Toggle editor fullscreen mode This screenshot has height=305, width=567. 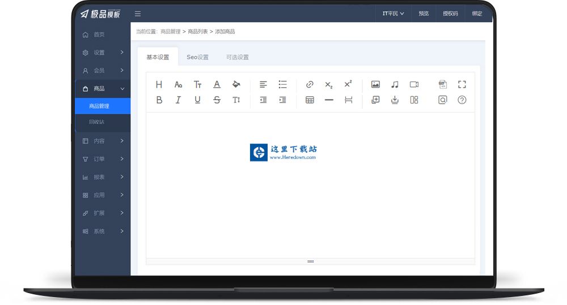click(x=462, y=84)
